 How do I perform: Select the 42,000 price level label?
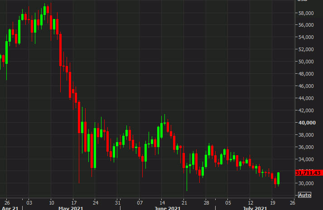[x=306, y=110]
